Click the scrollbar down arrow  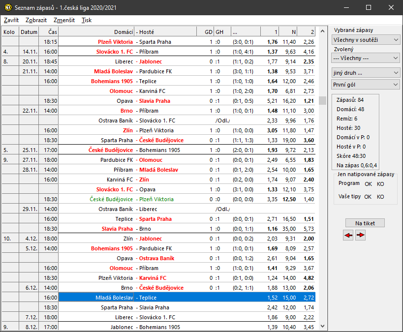tap(323, 326)
